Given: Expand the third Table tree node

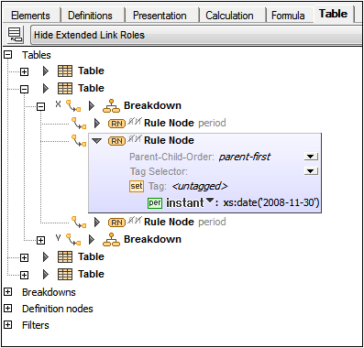Looking at the screenshot, I should 24,257.
